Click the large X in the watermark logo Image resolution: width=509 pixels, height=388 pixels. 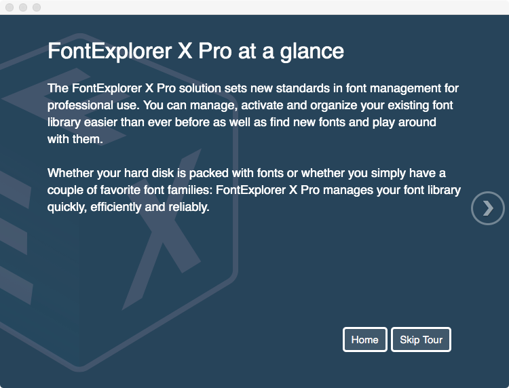(x=162, y=231)
